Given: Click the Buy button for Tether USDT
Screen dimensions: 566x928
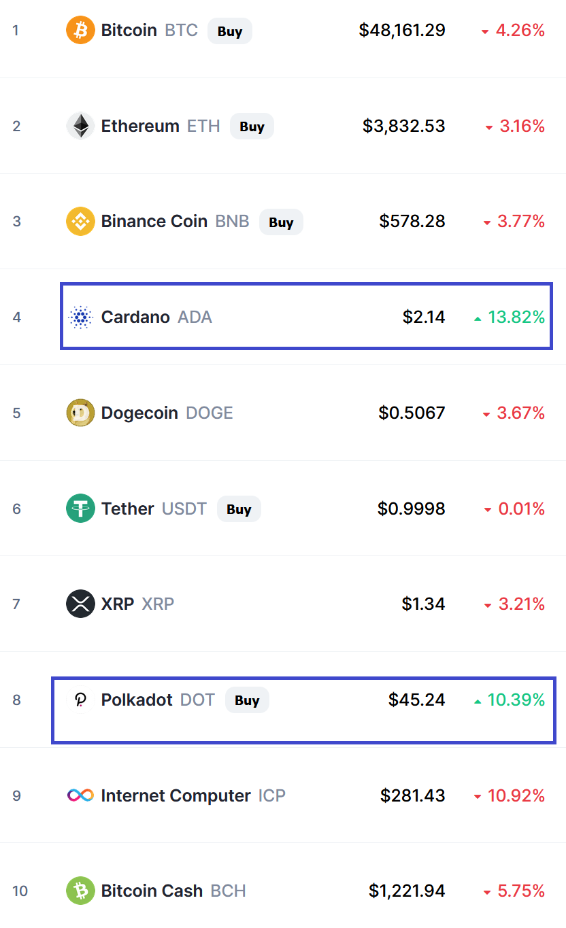Looking at the screenshot, I should [239, 509].
